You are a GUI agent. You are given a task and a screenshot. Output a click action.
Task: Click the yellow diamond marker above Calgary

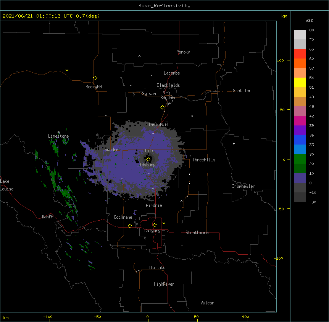(x=155, y=225)
